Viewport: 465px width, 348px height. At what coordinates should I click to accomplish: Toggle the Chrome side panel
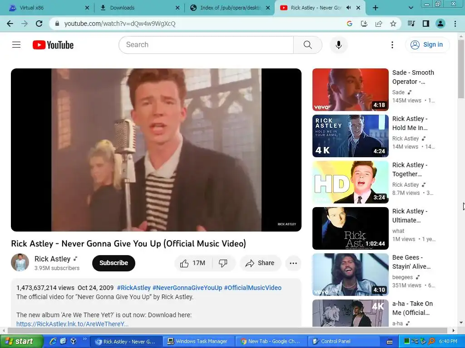[426, 24]
